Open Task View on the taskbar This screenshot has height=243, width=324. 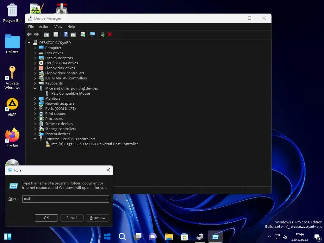pos(138,237)
